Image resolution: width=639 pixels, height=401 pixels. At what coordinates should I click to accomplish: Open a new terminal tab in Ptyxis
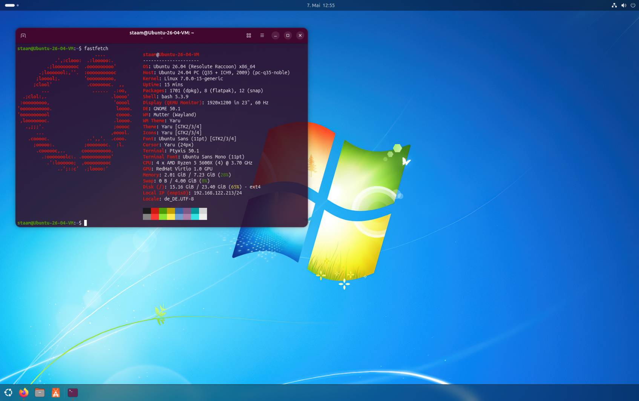click(23, 35)
